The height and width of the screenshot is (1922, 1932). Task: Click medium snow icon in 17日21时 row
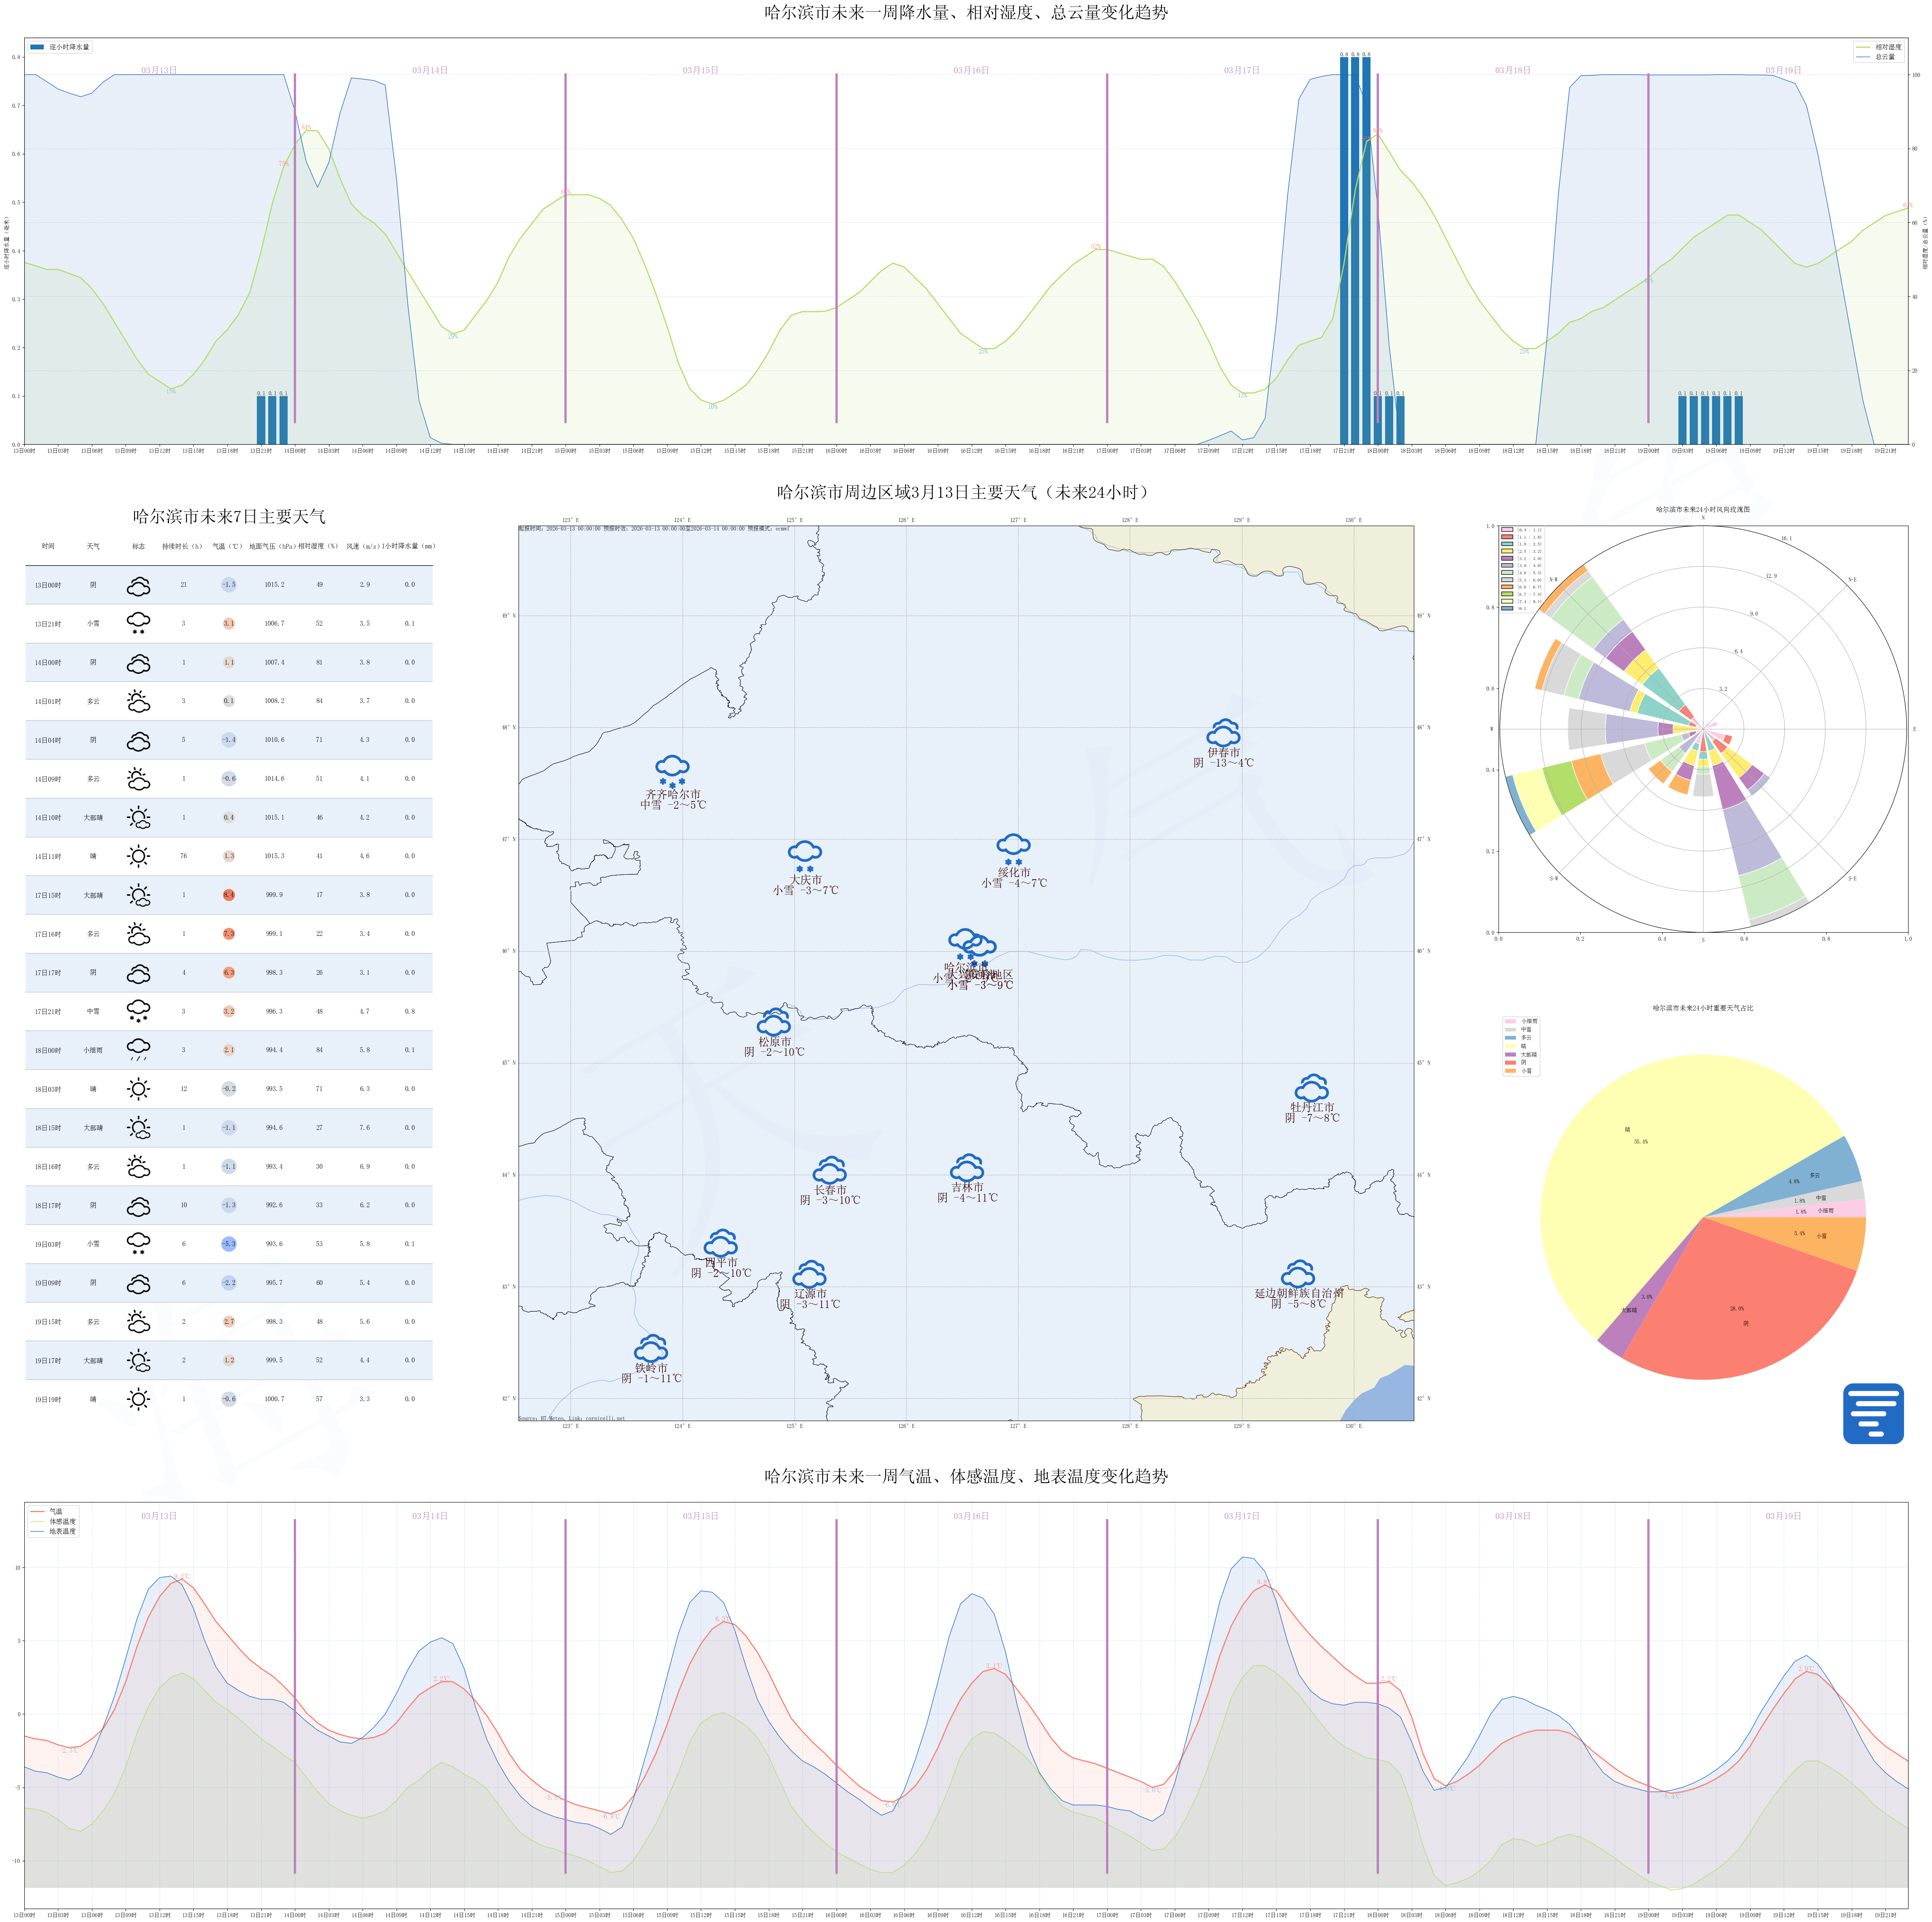138,1012
